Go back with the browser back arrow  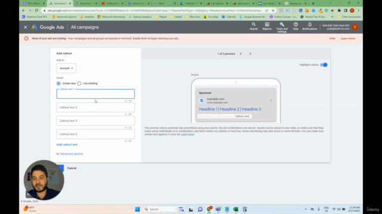click(23, 11)
